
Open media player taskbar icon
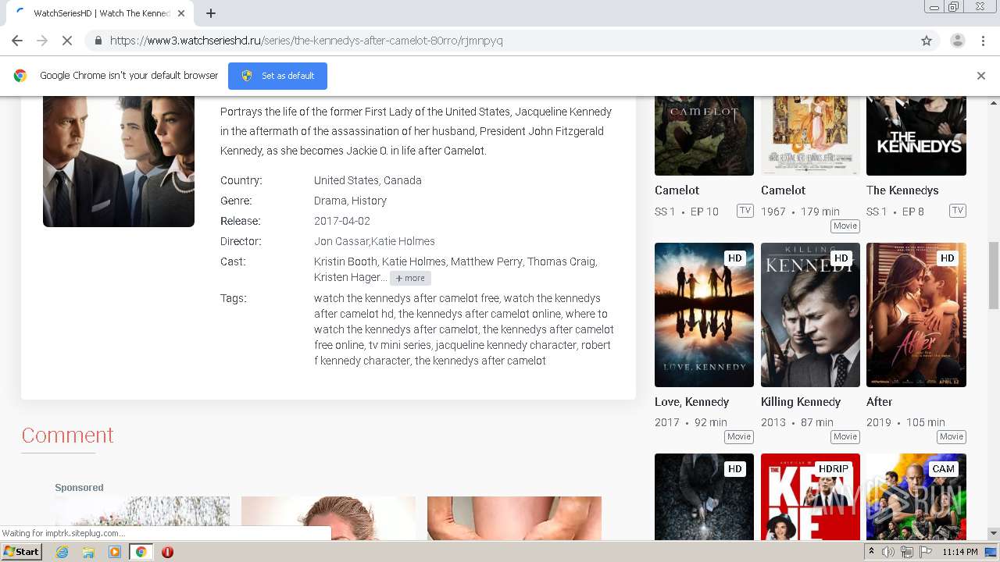coord(115,552)
